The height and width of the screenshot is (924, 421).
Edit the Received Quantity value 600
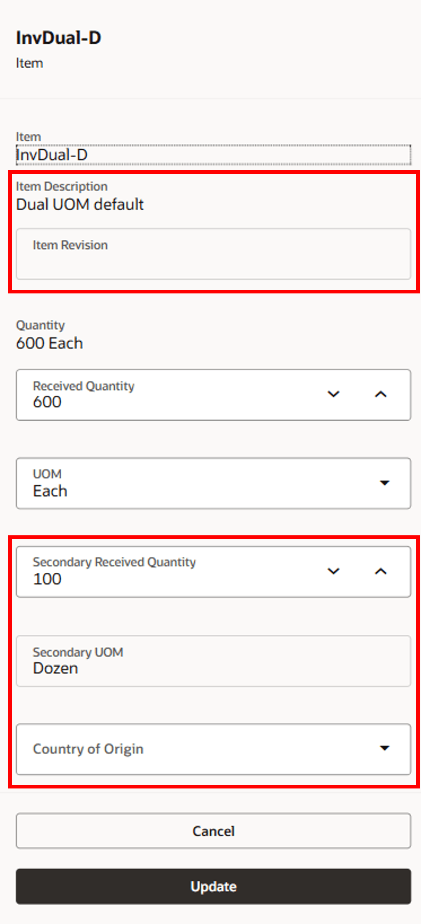coord(149,401)
